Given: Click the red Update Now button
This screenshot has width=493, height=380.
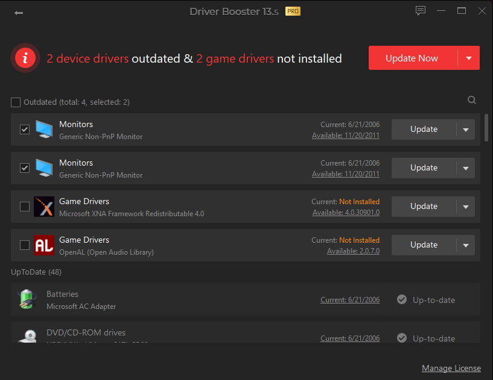Looking at the screenshot, I should pos(413,58).
